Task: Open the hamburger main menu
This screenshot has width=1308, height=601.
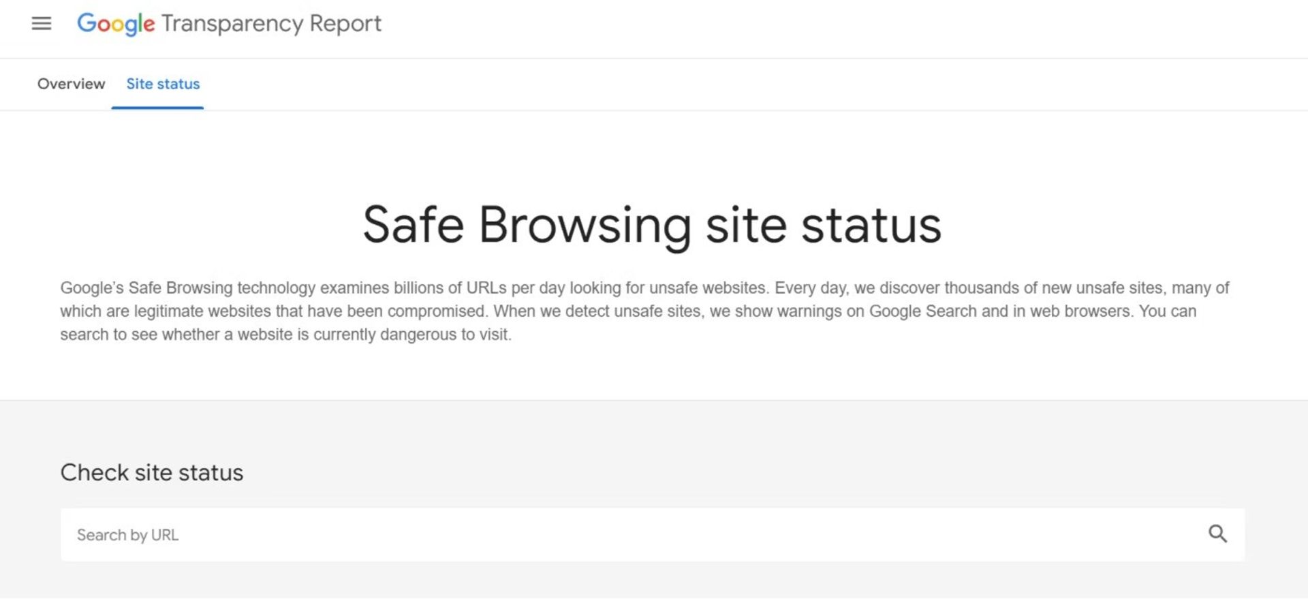Action: [42, 24]
